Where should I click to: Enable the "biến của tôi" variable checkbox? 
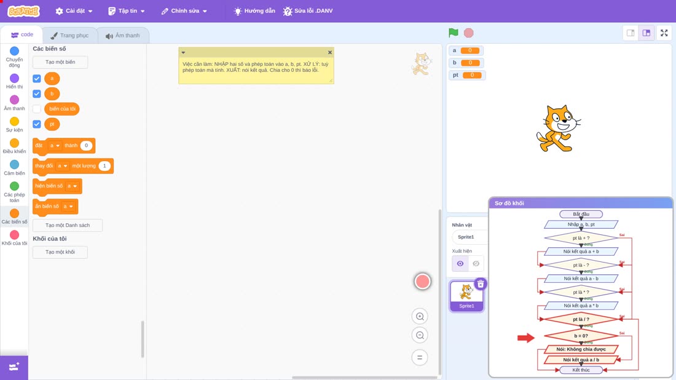pos(37,109)
